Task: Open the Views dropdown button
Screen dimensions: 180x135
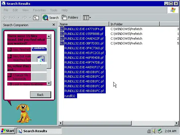Action: 87,17
